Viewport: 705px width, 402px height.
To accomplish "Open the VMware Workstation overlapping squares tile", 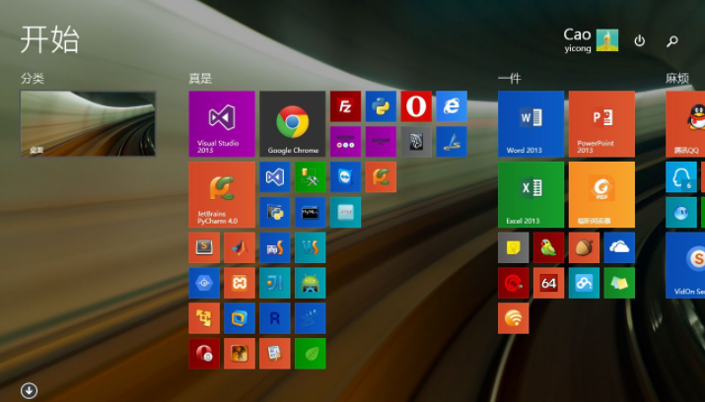I will click(x=240, y=318).
